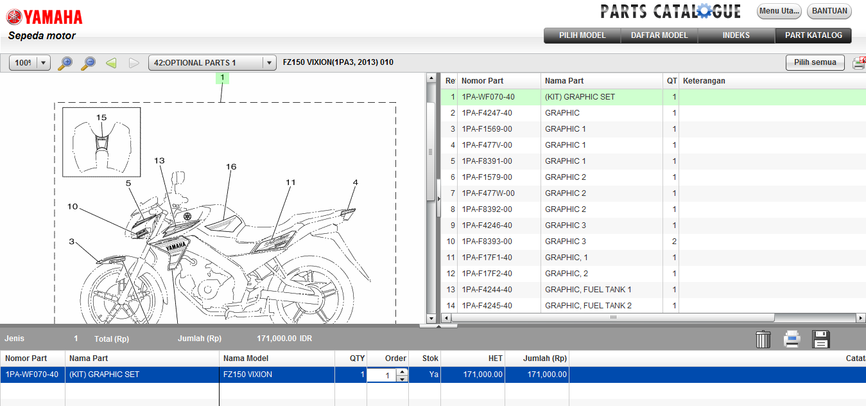Open the print dialog from the top toolbar
Viewport: 866px width, 406px height.
click(x=858, y=62)
